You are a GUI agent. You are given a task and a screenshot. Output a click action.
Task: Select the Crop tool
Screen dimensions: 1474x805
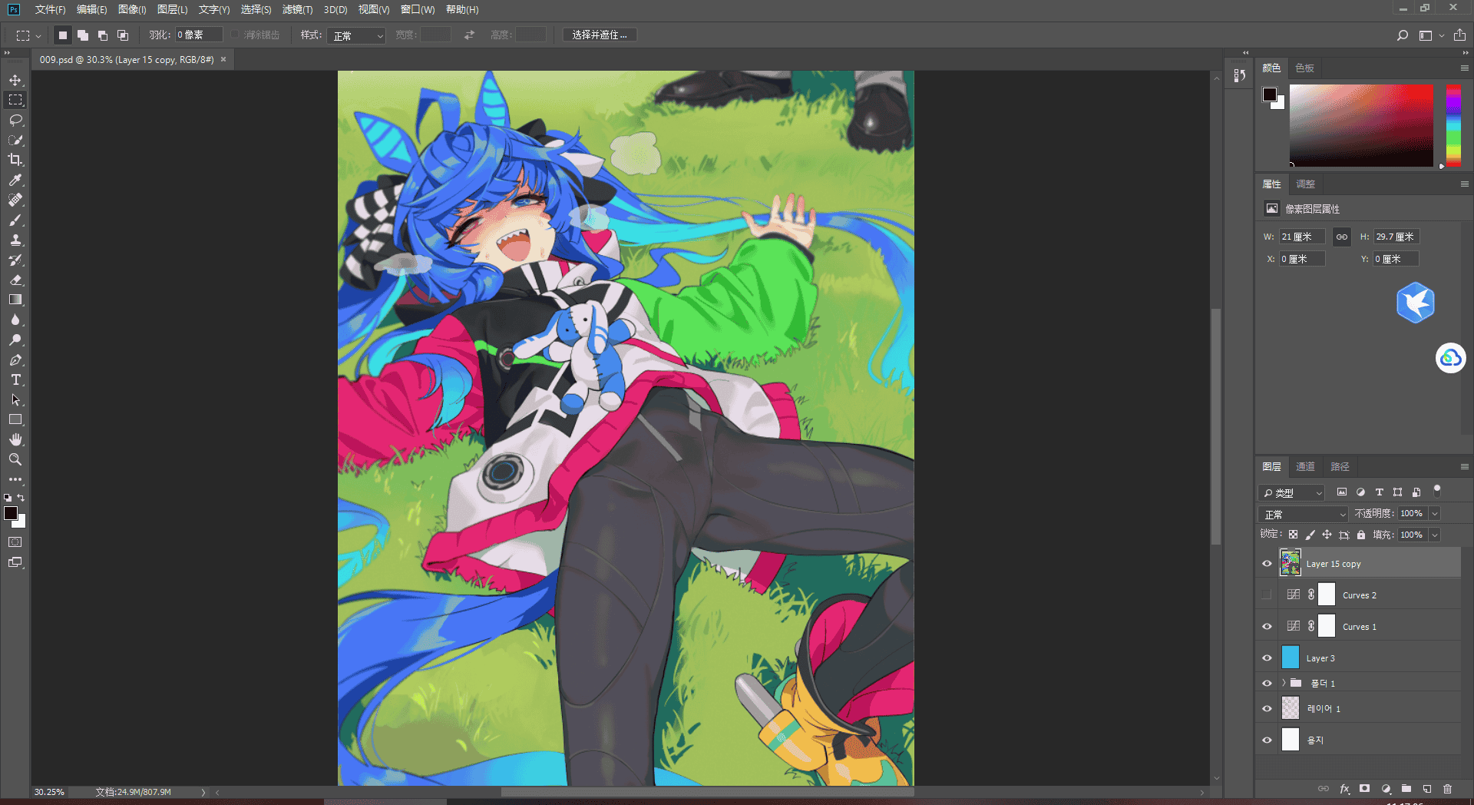(15, 160)
